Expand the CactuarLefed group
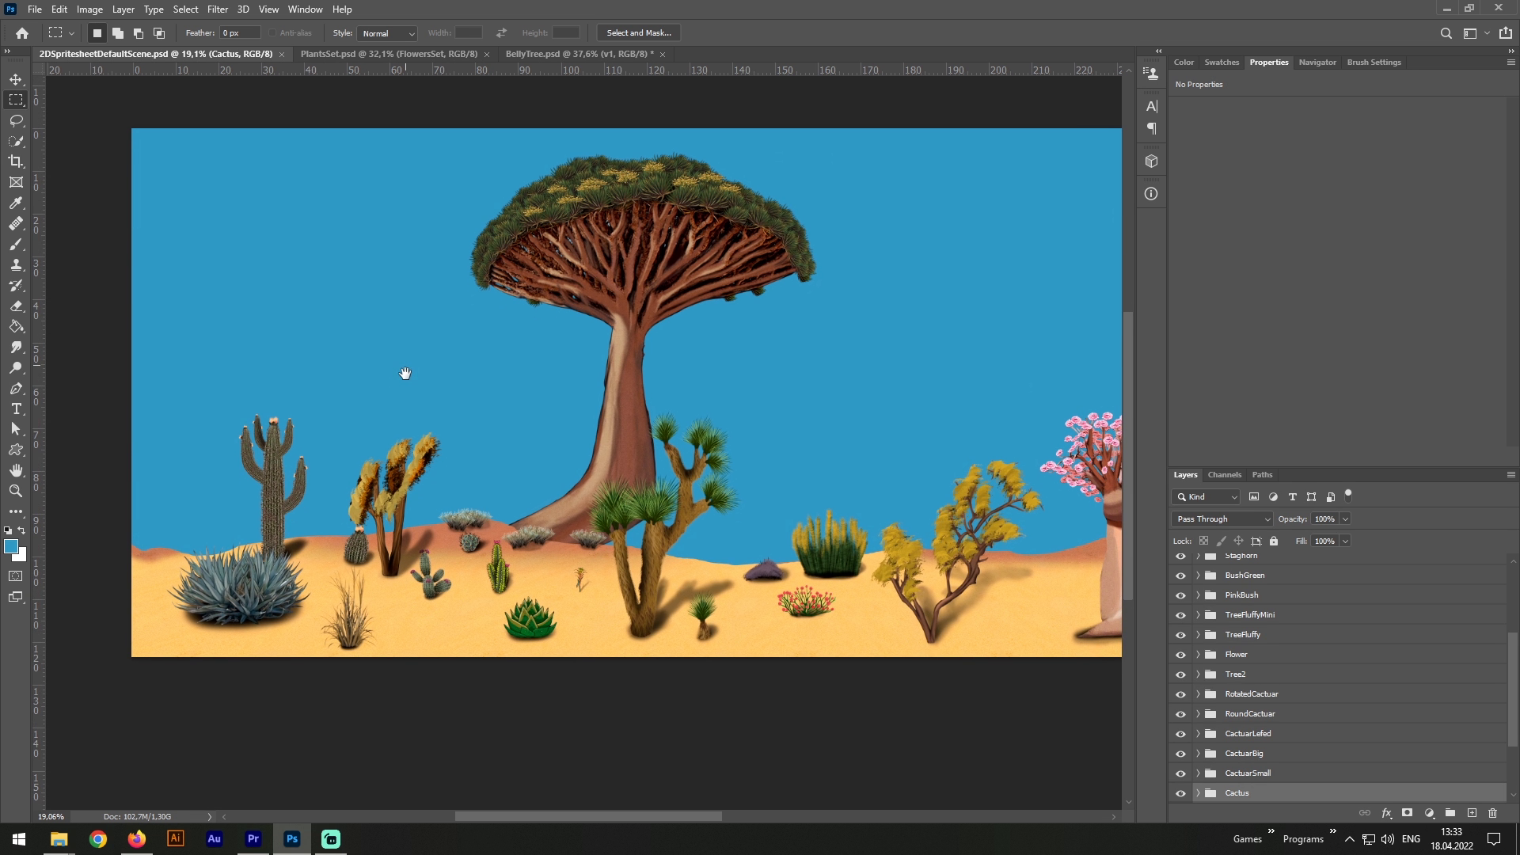 [x=1198, y=734]
